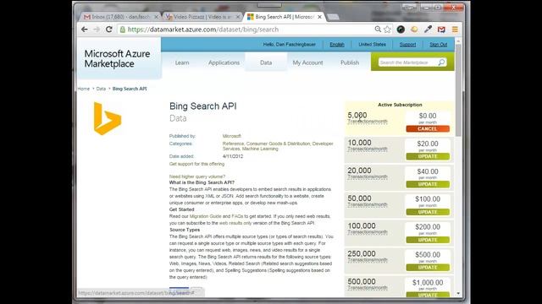Click Need higher query volume link
542x304 pixels.
click(197, 176)
